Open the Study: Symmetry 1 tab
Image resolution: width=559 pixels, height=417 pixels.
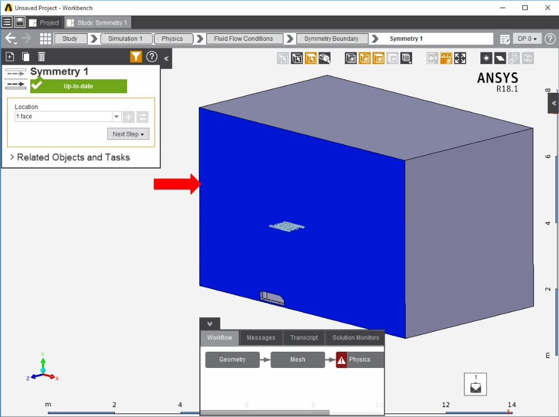pyautogui.click(x=98, y=23)
